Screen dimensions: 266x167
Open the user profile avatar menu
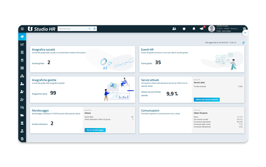pos(212,29)
